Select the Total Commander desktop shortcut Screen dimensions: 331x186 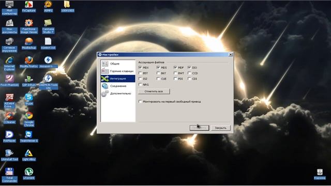tap(9, 175)
